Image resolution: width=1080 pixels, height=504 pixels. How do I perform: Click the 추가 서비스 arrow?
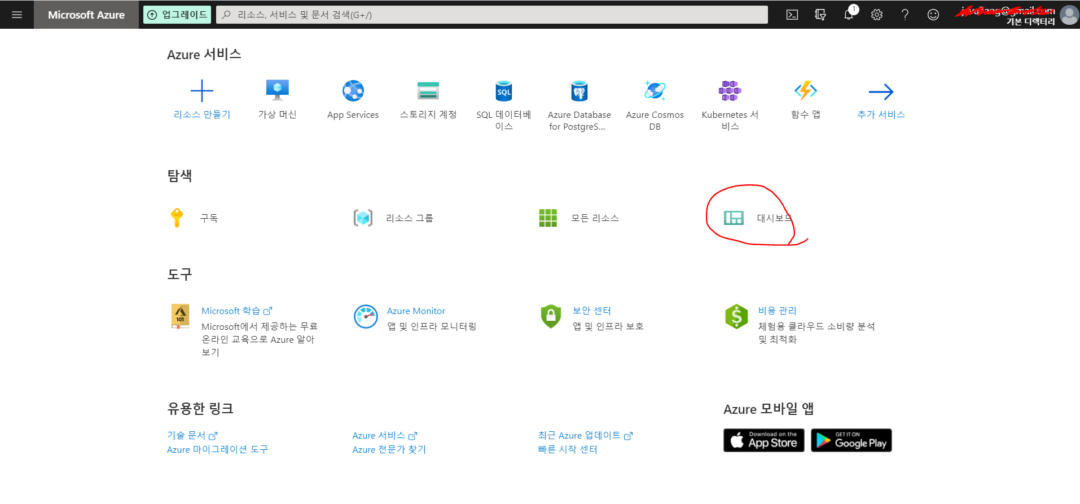(881, 91)
